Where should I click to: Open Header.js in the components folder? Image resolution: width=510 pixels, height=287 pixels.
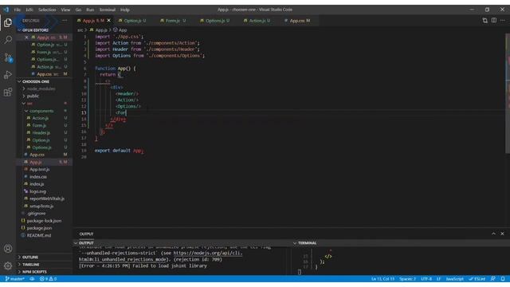[41, 133]
